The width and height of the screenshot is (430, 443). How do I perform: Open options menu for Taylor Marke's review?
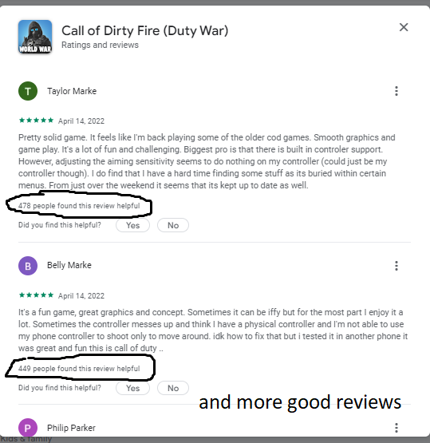click(396, 91)
